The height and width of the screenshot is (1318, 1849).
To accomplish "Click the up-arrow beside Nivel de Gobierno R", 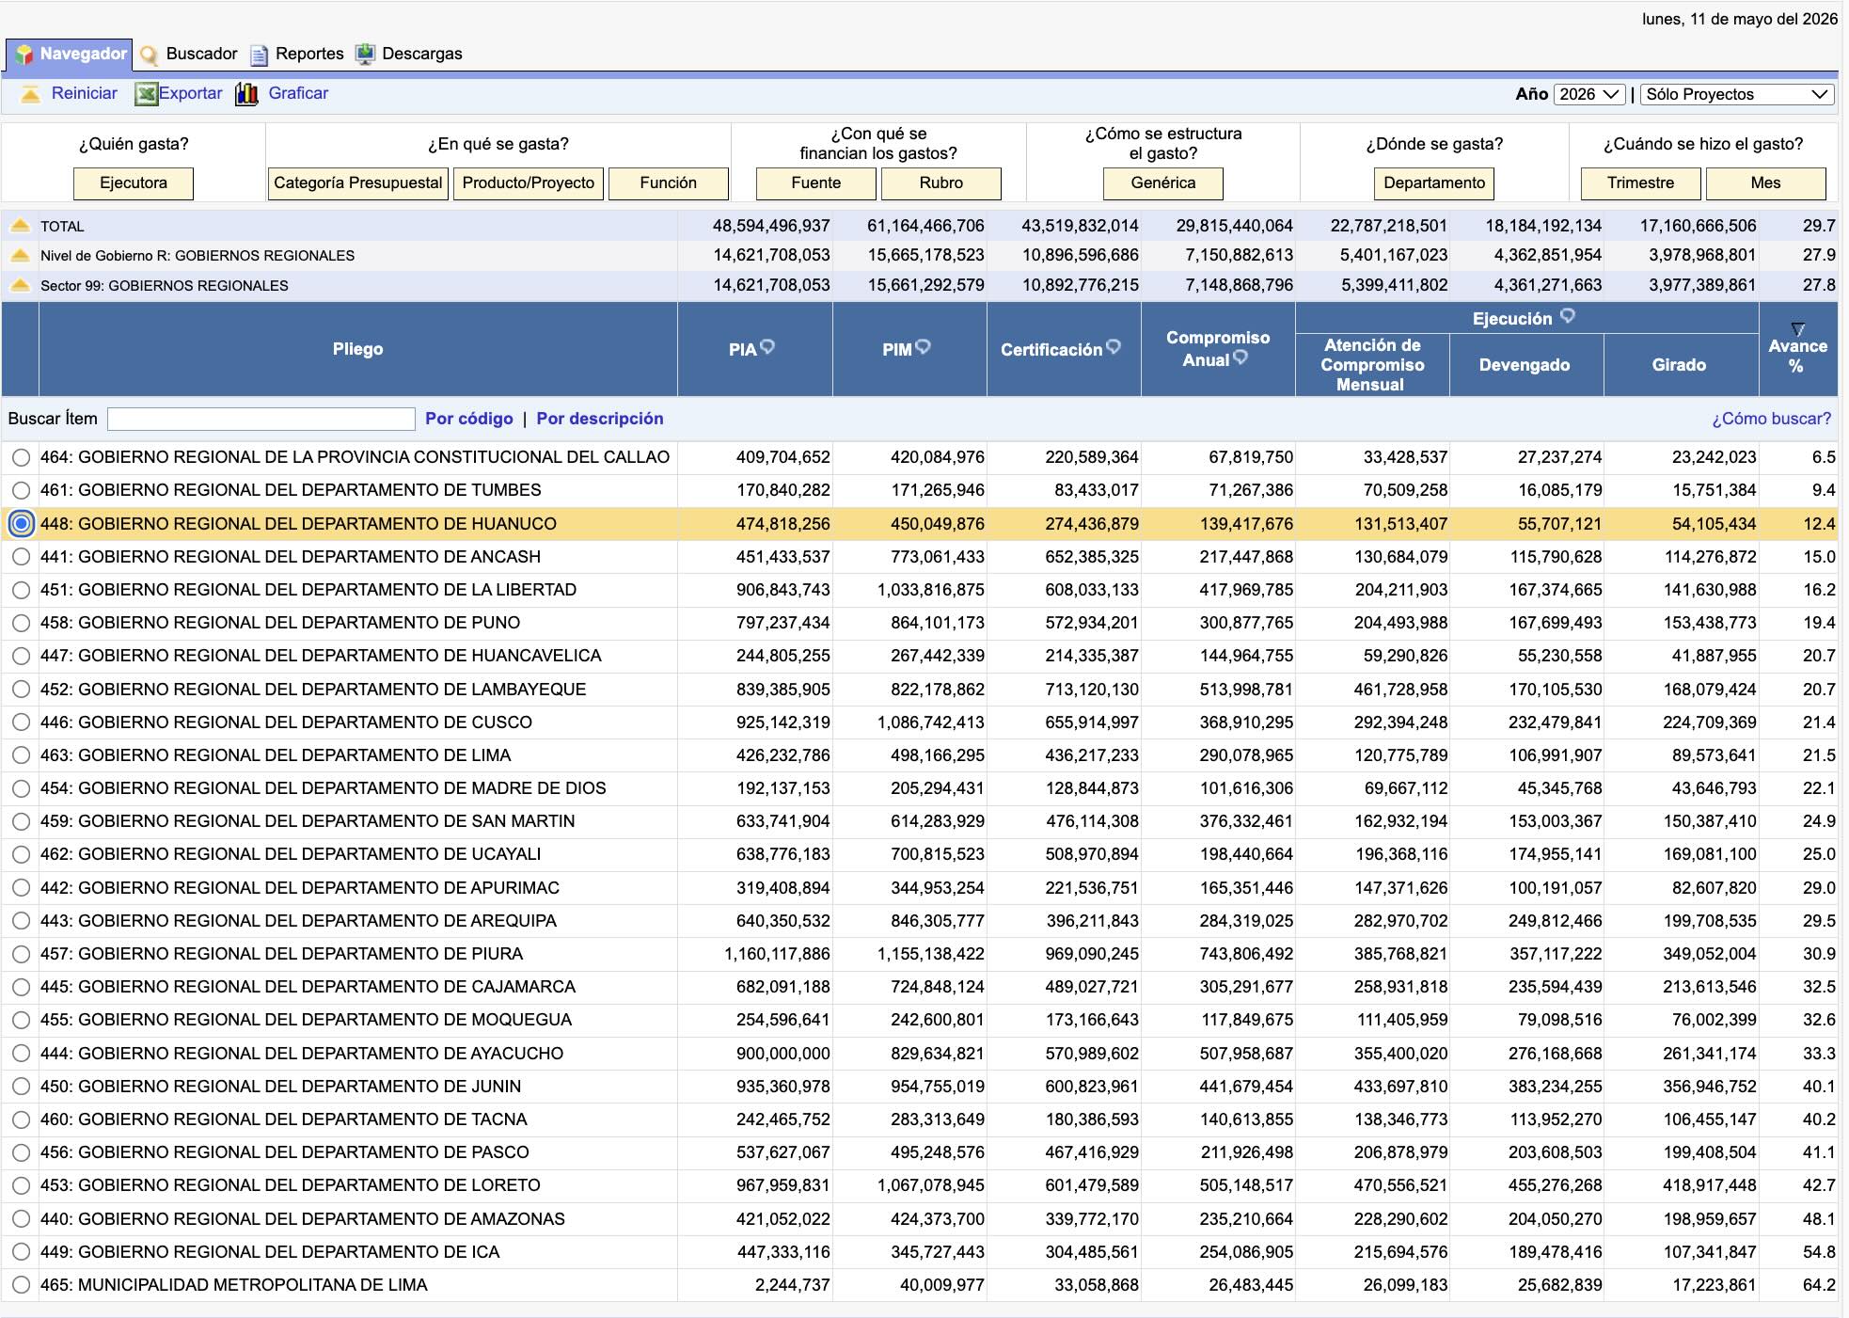I will [x=20, y=256].
